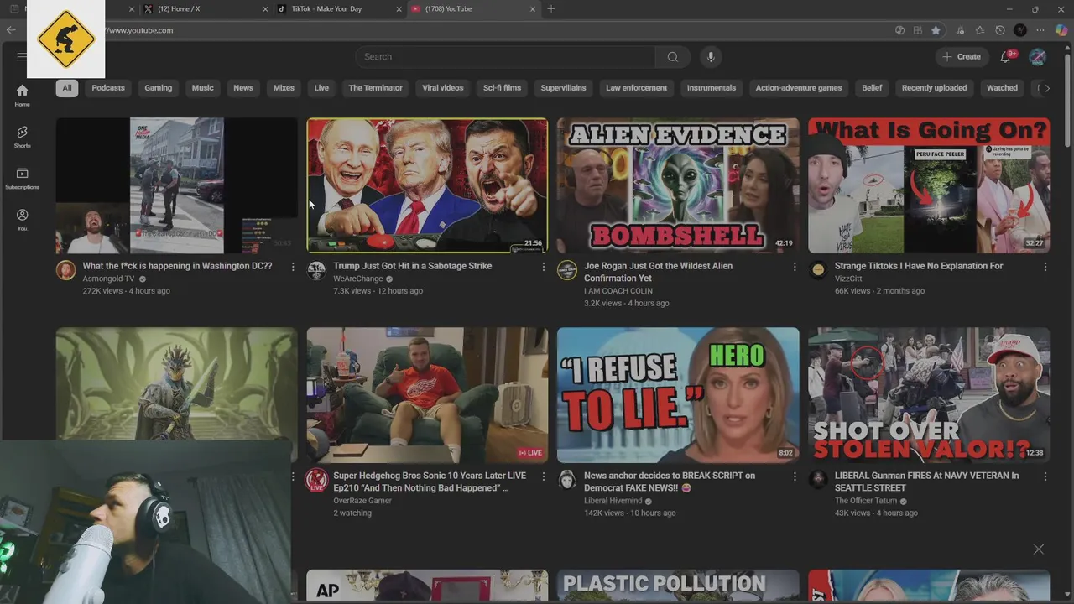Click I AM COACH COLIN channel avatar
The height and width of the screenshot is (604, 1074).
567,270
